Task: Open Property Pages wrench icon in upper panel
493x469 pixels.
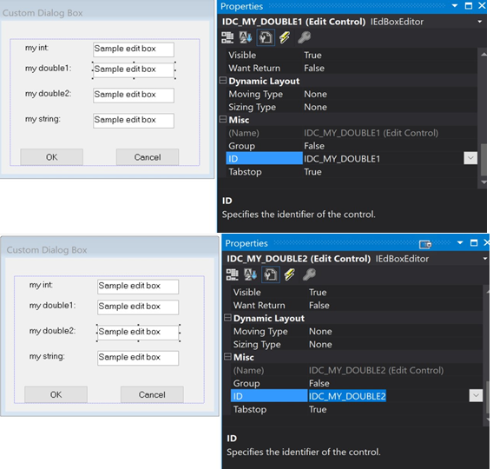Action: pyautogui.click(x=304, y=37)
